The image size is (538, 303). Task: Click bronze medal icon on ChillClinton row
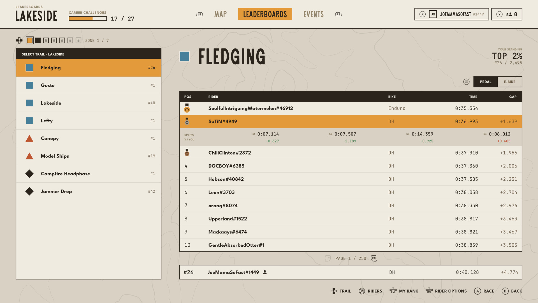187,153
